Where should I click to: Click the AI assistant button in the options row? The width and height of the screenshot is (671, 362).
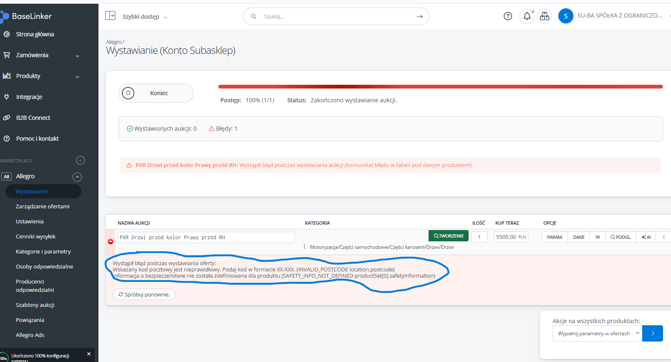point(646,237)
